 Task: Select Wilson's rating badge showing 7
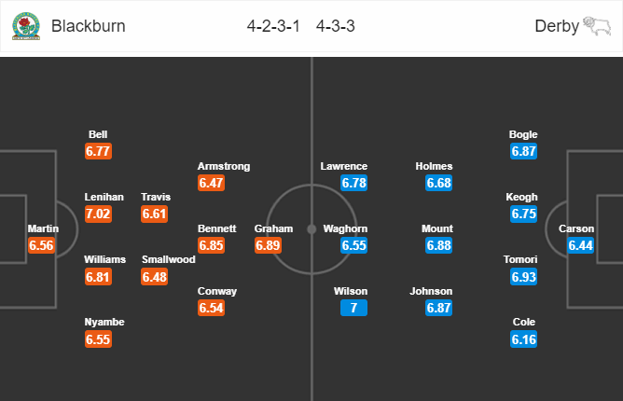tap(353, 308)
